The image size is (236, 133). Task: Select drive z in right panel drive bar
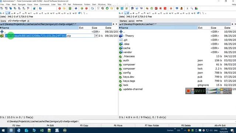point(193,13)
